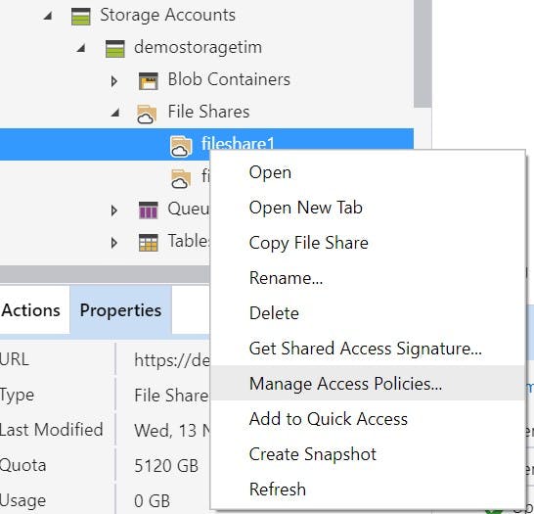Switch to the Properties tab
The image size is (534, 514).
click(120, 310)
